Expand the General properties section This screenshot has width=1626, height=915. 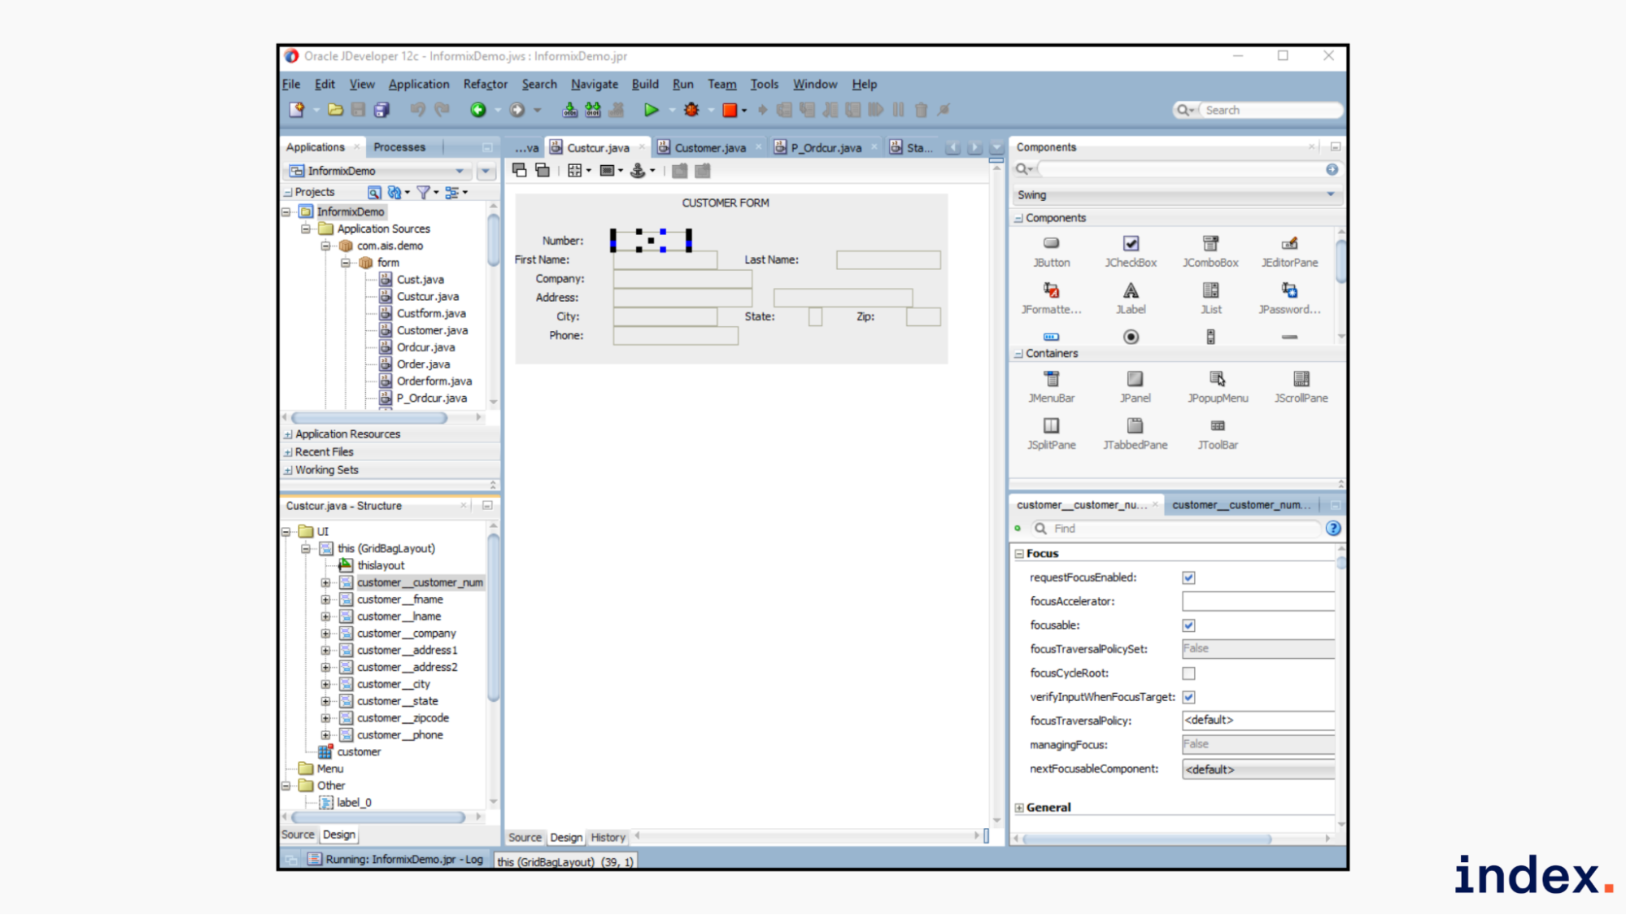(x=1019, y=808)
